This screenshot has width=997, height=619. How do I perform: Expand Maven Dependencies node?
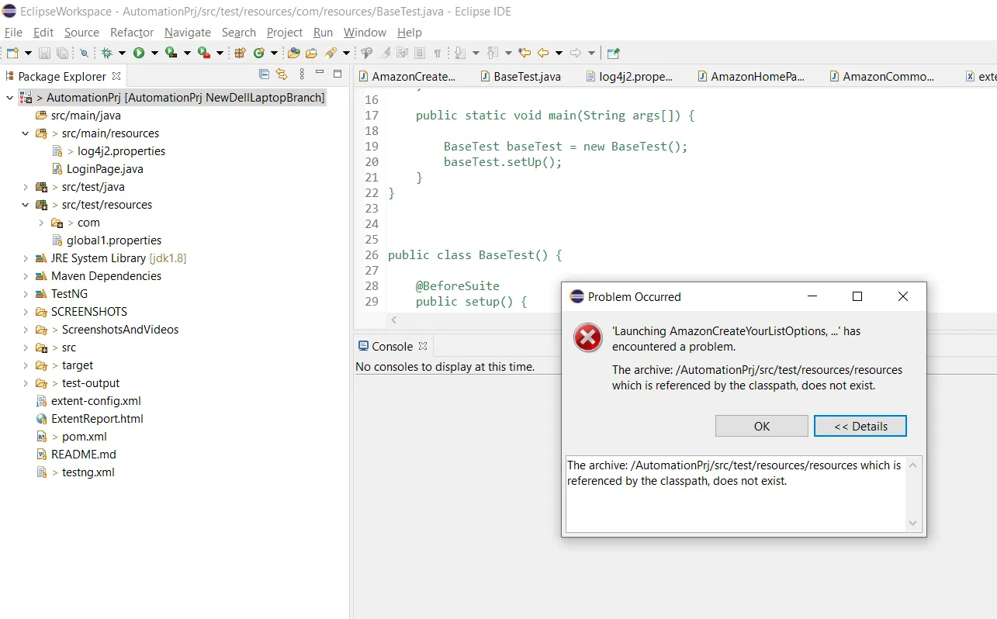(x=26, y=276)
